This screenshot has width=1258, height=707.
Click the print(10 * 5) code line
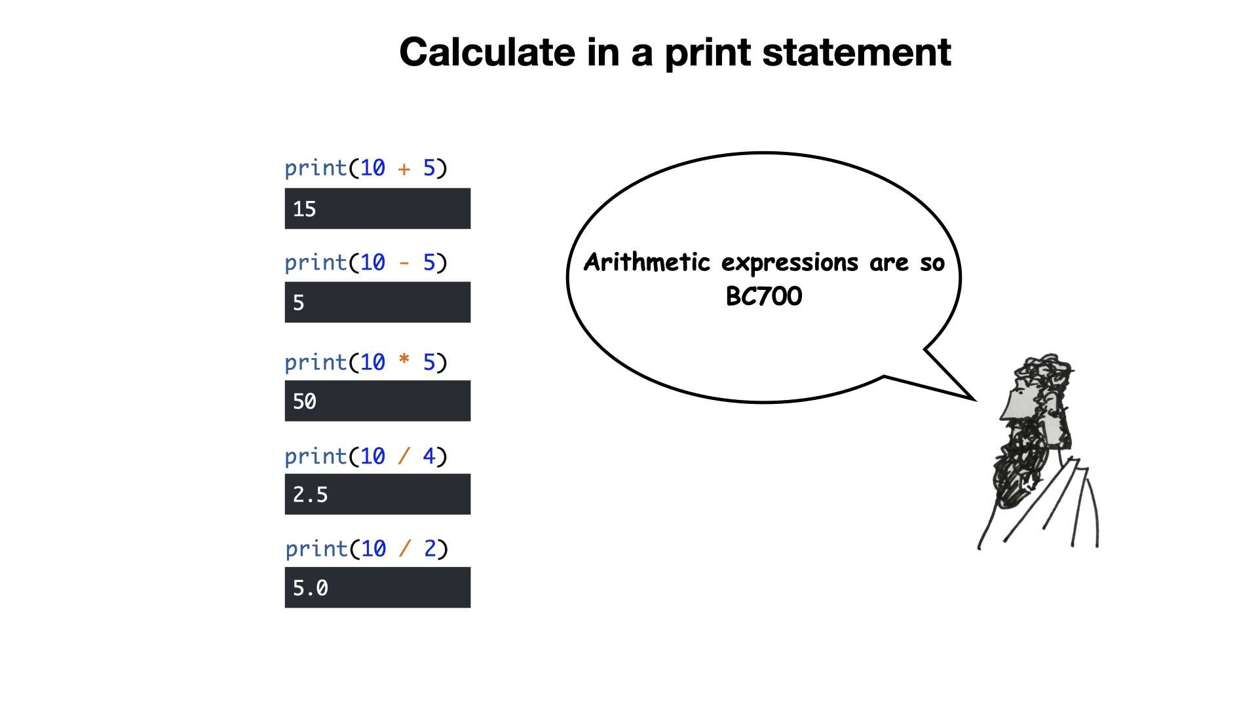pos(366,362)
